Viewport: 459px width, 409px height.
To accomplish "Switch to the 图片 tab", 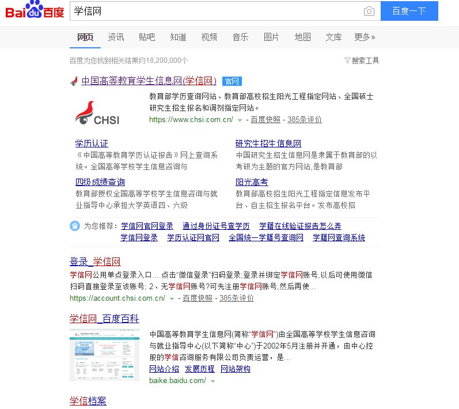I will pyautogui.click(x=271, y=37).
